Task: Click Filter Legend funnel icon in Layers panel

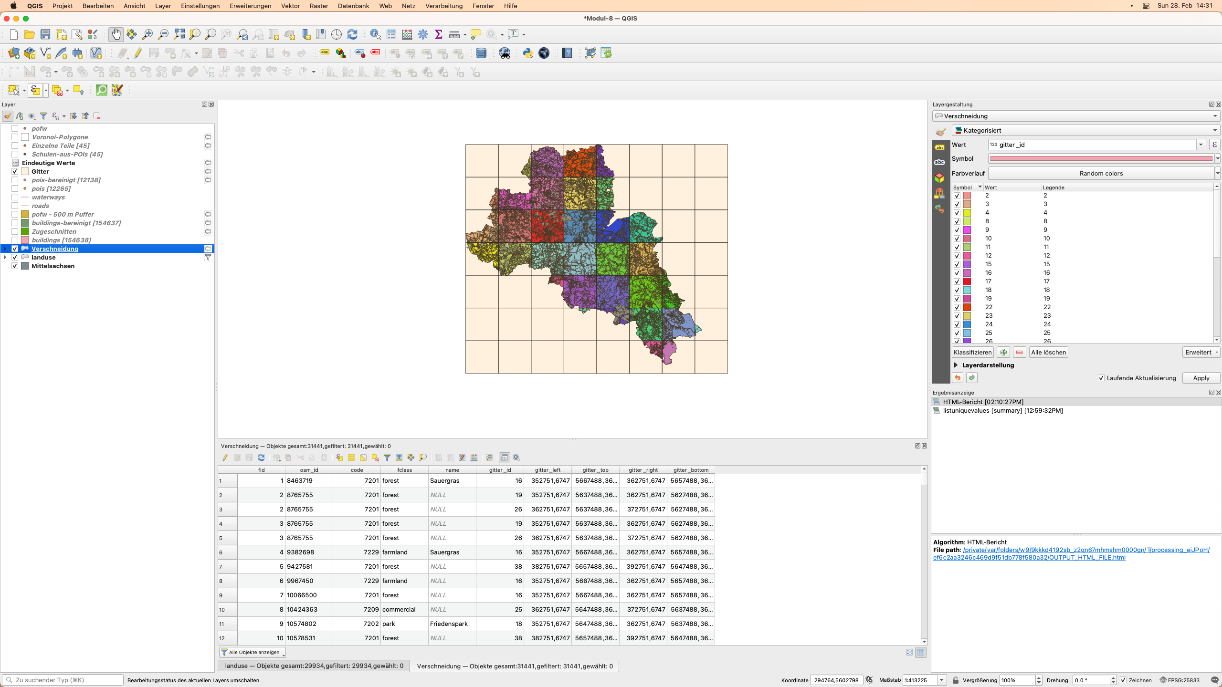Action: pos(43,116)
